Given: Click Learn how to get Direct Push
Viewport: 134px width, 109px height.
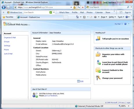Looking at the screenshot, I should point(115,63).
